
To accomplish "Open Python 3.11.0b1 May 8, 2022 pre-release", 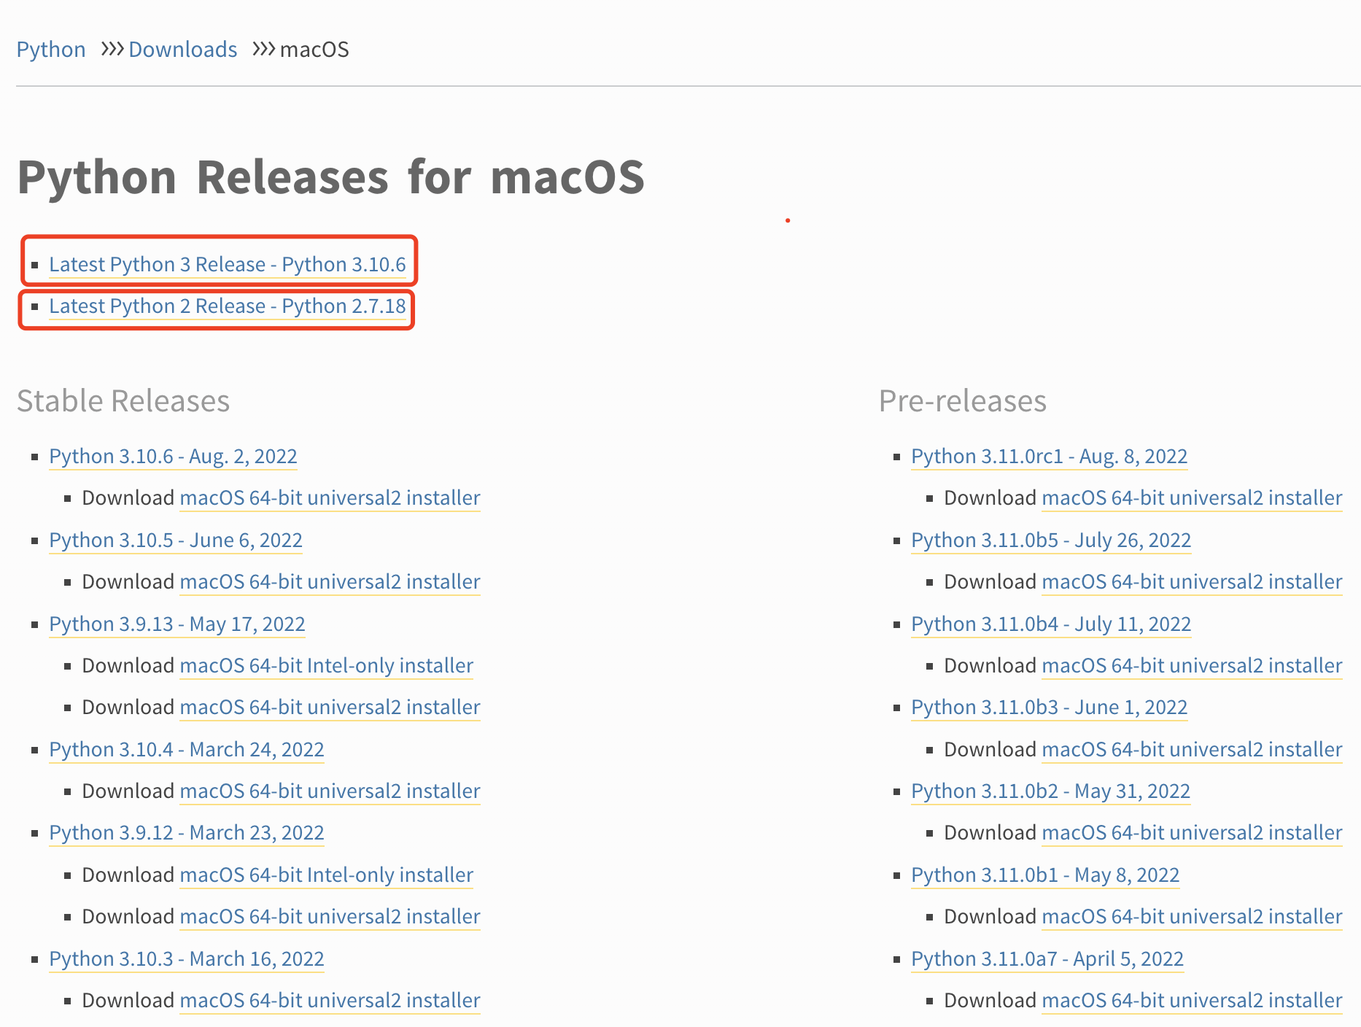I will (1044, 875).
